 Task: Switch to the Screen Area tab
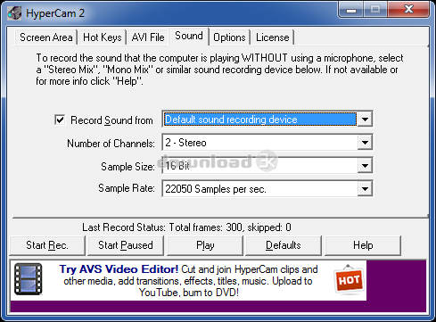(46, 37)
